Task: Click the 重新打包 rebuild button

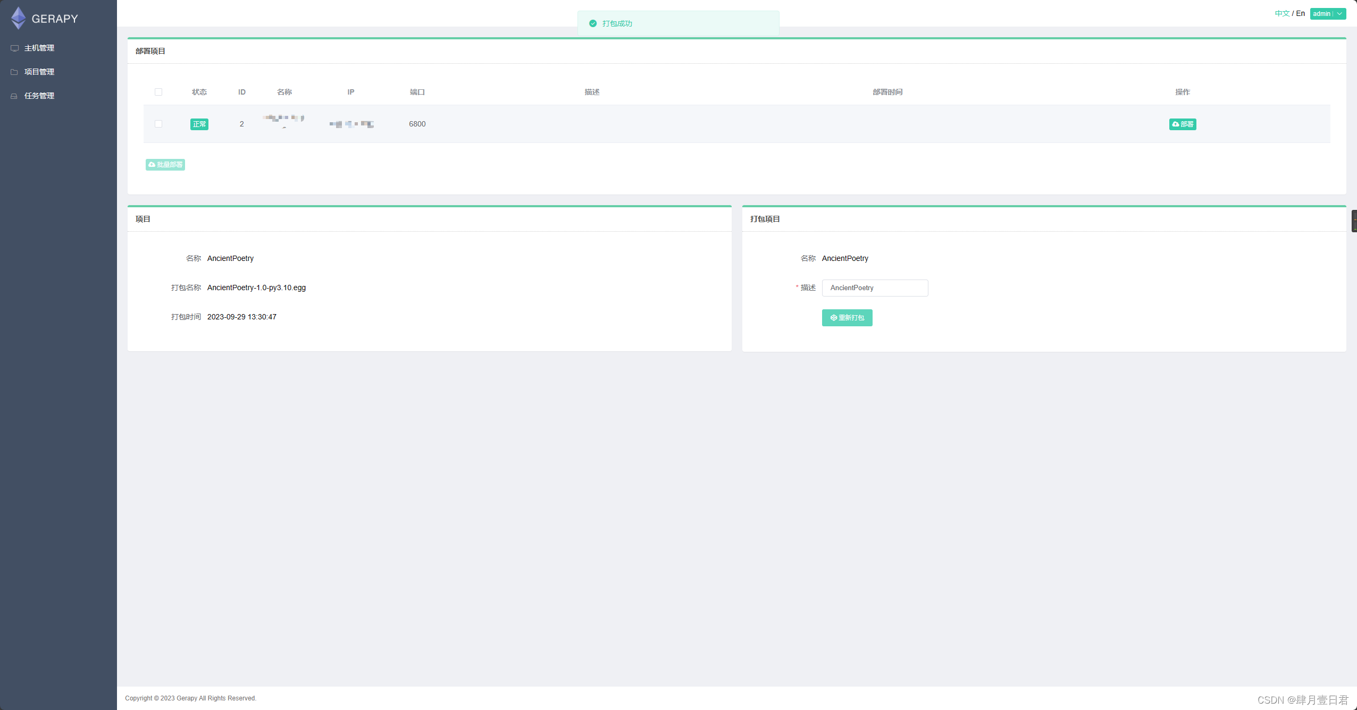Action: click(x=847, y=318)
